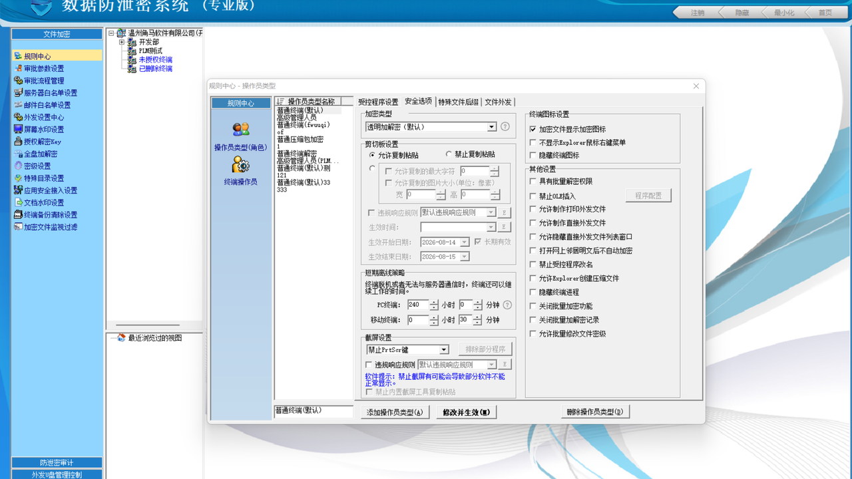Click the 未授权终端 tree node icon
The width and height of the screenshot is (852, 479).
(x=133, y=60)
